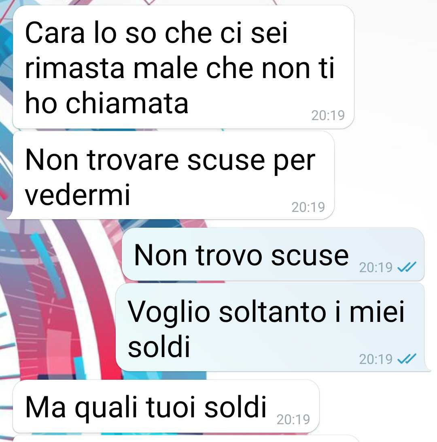Select the sent message 'Non trovo scuse'
437x442 pixels.
tap(273, 254)
